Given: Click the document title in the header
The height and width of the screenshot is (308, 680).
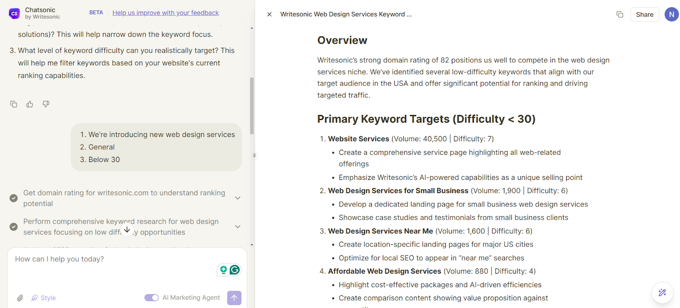Looking at the screenshot, I should [x=346, y=14].
